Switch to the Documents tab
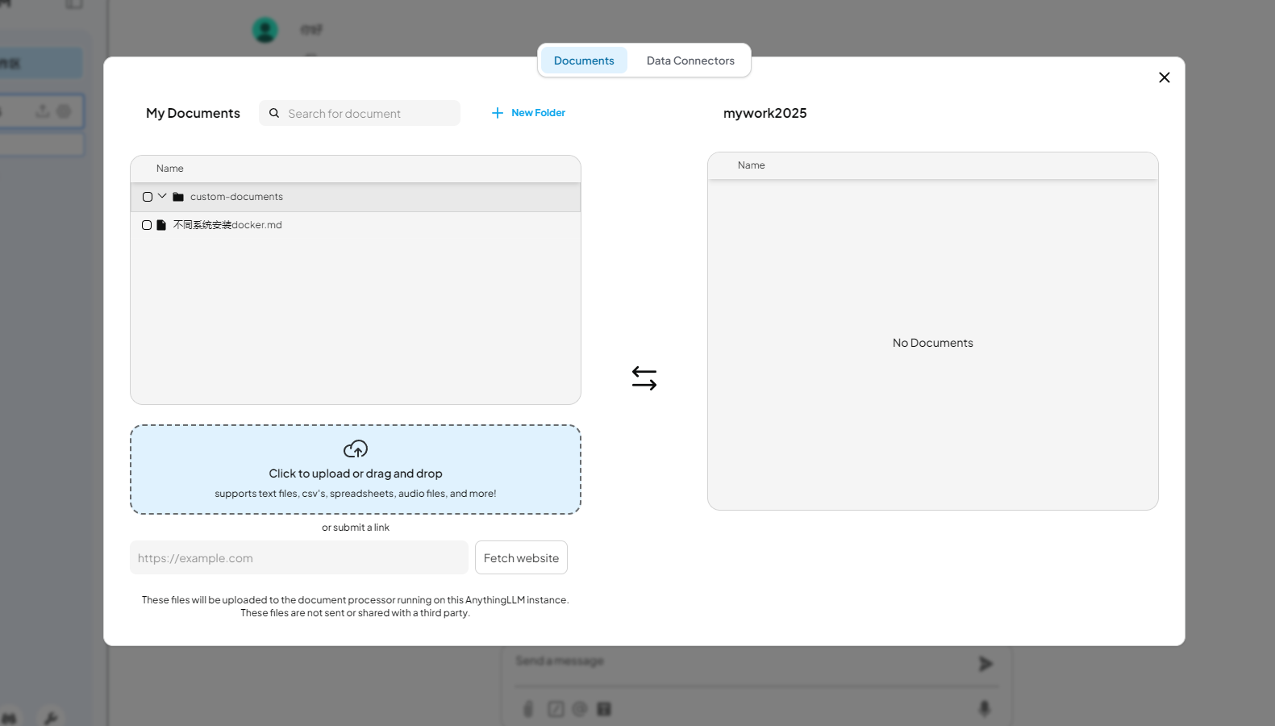Image resolution: width=1275 pixels, height=726 pixels. [584, 60]
